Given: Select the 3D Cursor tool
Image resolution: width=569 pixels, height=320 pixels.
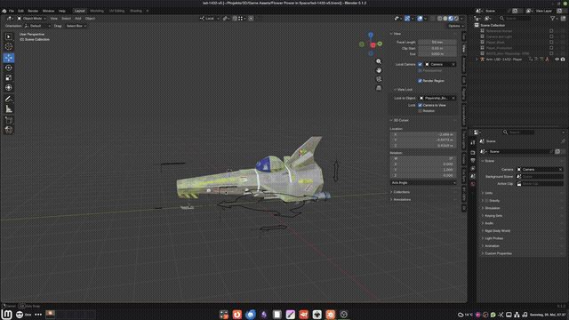Looking at the screenshot, I should click(x=9, y=46).
